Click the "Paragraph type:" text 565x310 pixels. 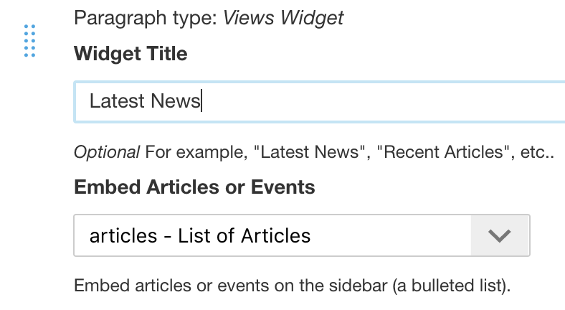tap(146, 17)
